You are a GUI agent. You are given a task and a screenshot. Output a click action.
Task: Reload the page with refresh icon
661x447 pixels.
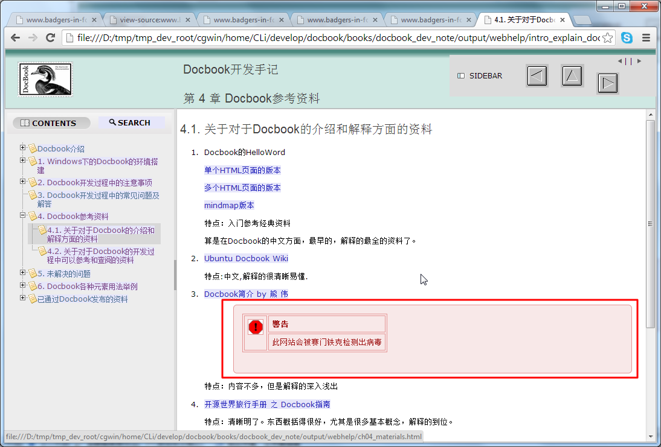[x=51, y=38]
